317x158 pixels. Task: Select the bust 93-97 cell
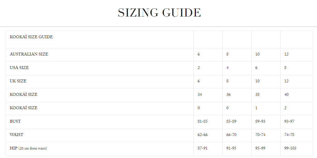[297, 122]
